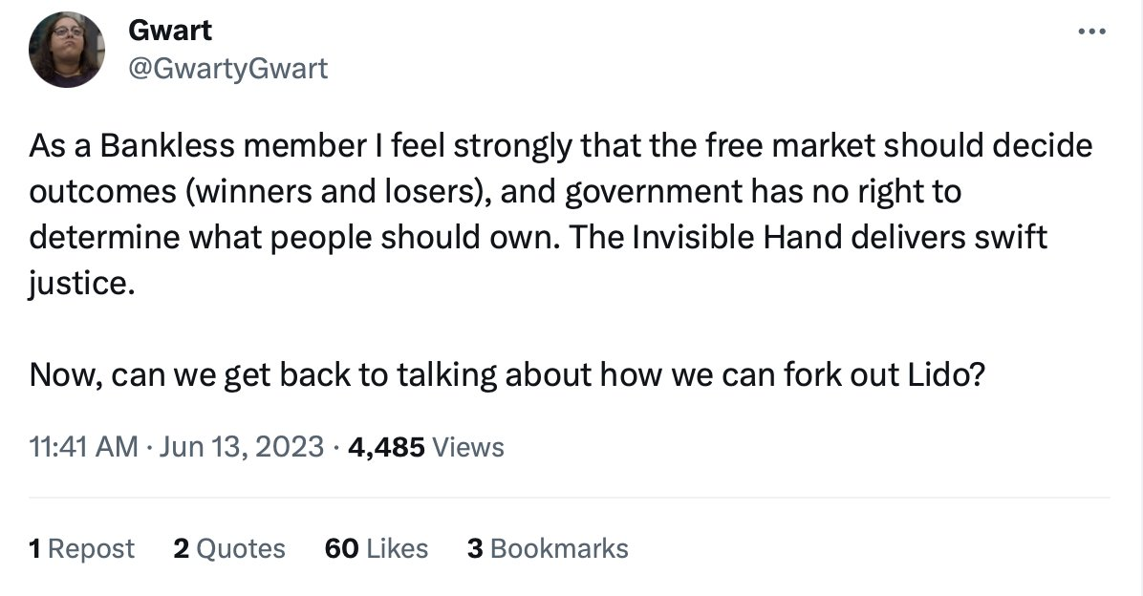Open the more options ellipsis menu
This screenshot has height=596, width=1143.
click(1090, 32)
